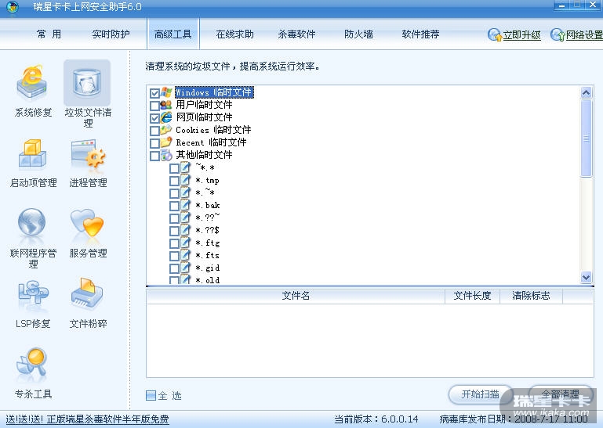Image resolution: width=603 pixels, height=428 pixels.
Task: Open 联网程序管理 globe icon
Action: point(31,221)
